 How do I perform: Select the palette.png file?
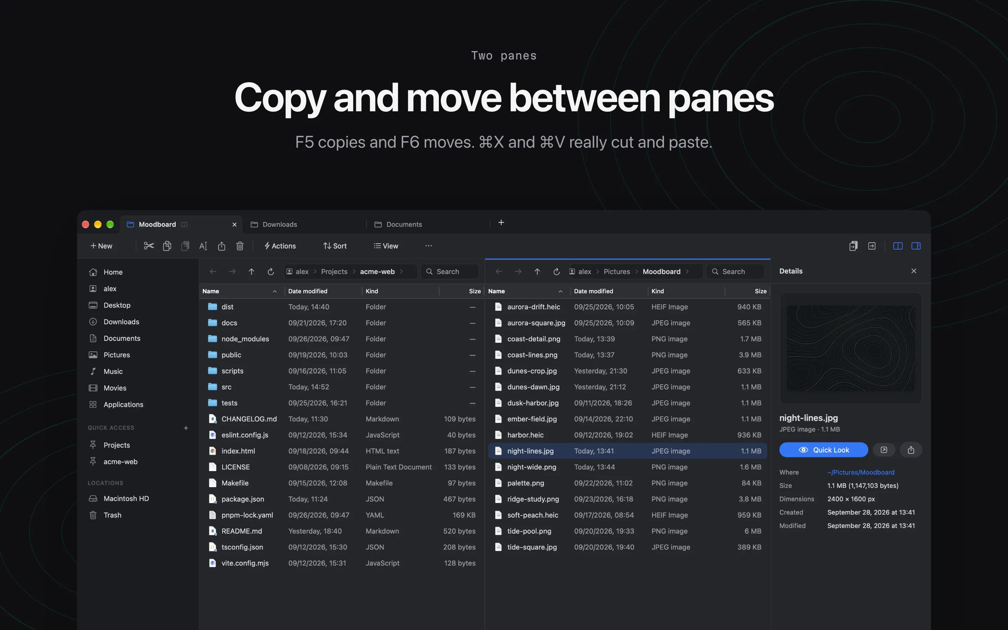[x=627, y=483]
